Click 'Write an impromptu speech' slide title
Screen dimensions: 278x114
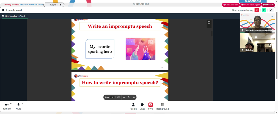(120, 26)
